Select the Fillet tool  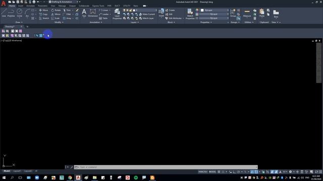click(67, 14)
